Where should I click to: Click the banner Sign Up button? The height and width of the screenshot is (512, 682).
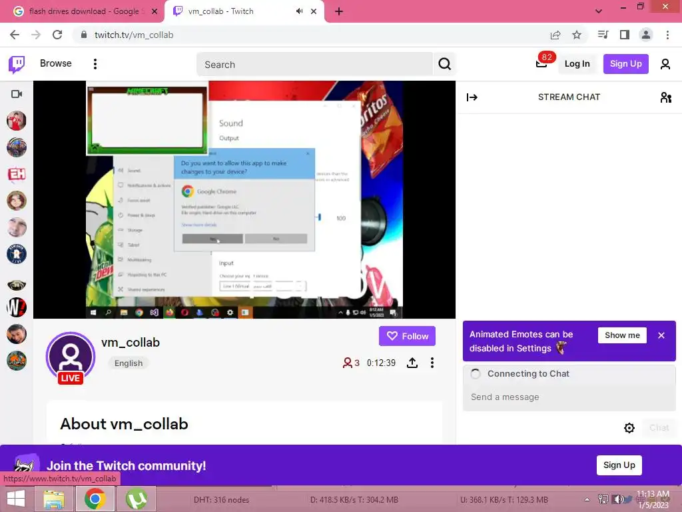pyautogui.click(x=619, y=465)
